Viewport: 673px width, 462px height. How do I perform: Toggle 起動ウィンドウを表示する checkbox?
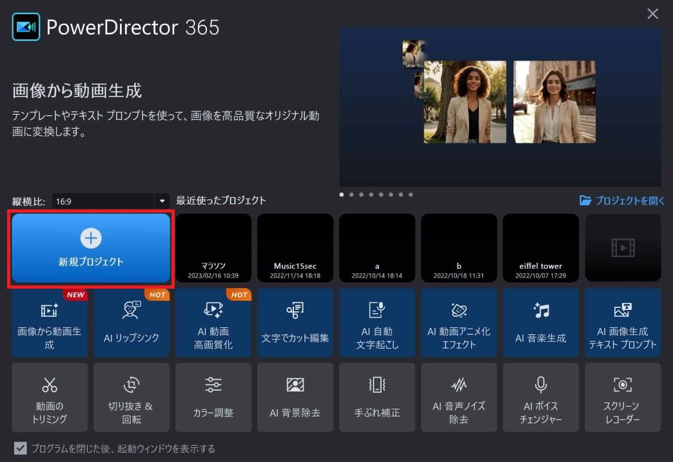pyautogui.click(x=20, y=448)
